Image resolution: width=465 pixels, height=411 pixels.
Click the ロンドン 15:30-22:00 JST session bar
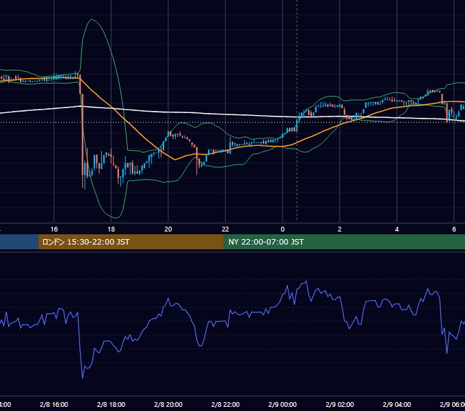131,242
